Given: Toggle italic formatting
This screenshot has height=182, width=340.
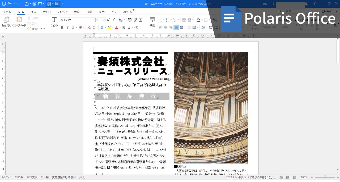Looking at the screenshot, I should tap(67, 28).
